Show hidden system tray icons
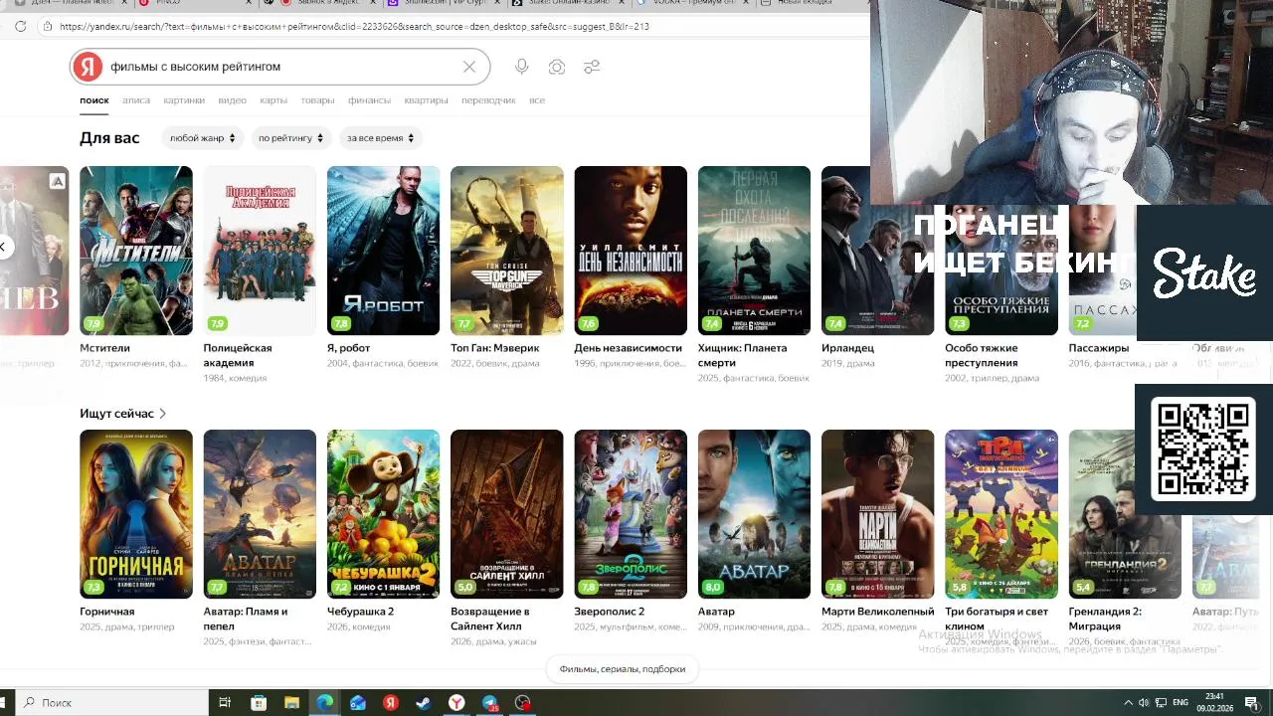The image size is (1273, 716). click(x=1128, y=703)
